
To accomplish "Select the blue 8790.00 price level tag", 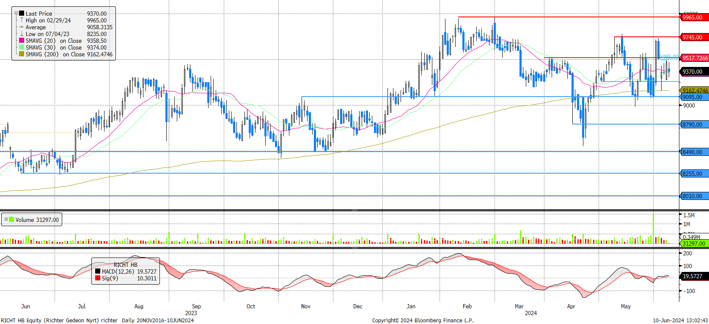I will point(694,125).
